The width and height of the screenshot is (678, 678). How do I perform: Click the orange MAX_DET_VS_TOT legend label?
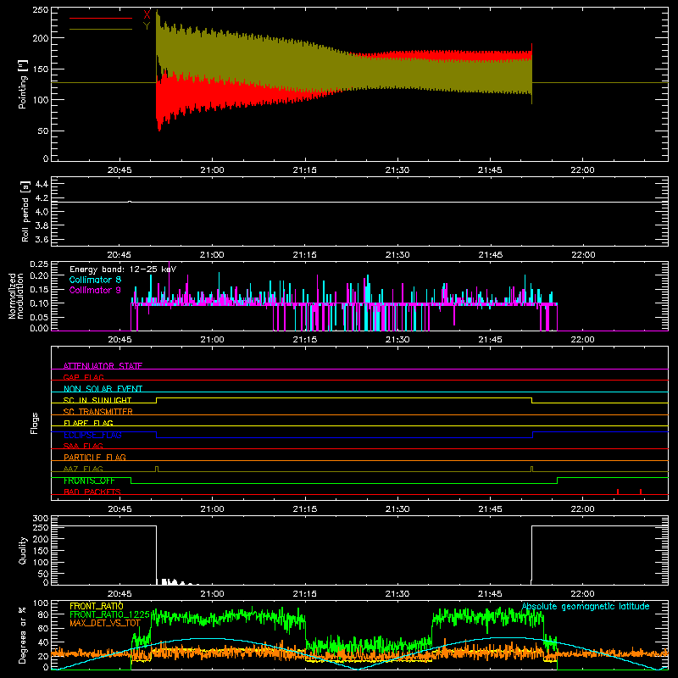pyautogui.click(x=105, y=623)
